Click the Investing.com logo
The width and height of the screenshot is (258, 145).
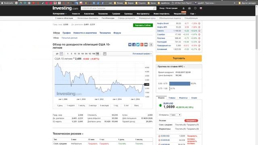click(x=65, y=8)
